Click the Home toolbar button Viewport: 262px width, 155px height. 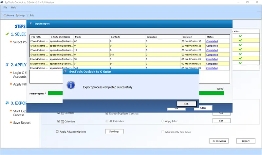click(x=9, y=15)
